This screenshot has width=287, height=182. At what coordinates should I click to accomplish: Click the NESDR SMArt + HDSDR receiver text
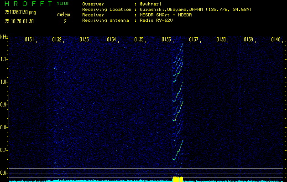(x=163, y=15)
